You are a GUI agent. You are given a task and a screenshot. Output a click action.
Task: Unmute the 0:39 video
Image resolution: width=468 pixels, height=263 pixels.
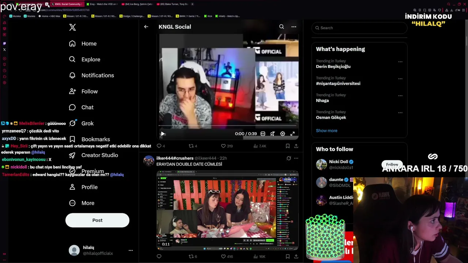click(272, 134)
